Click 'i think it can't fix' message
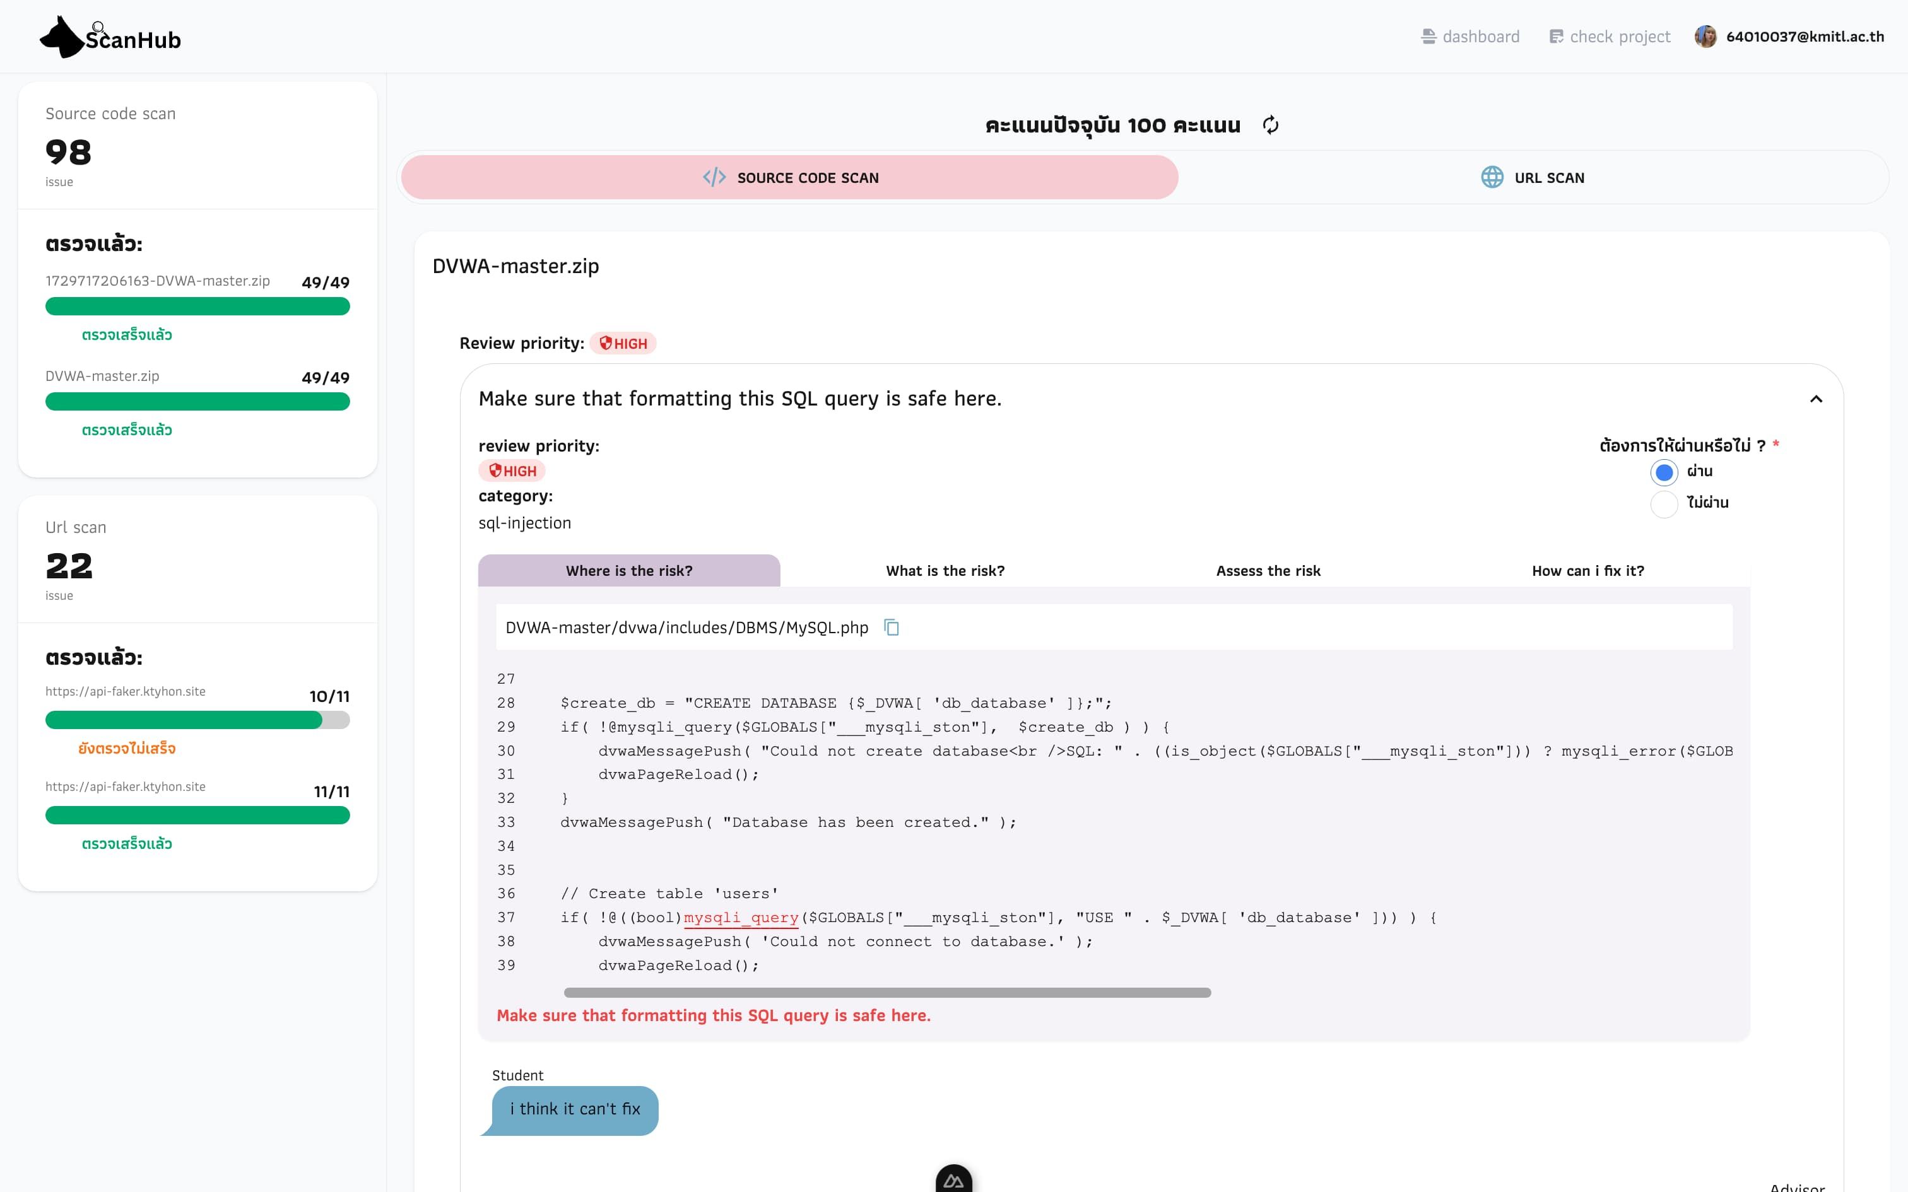 (x=575, y=1110)
